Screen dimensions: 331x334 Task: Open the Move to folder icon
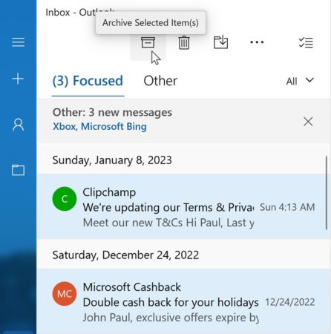[x=220, y=42]
